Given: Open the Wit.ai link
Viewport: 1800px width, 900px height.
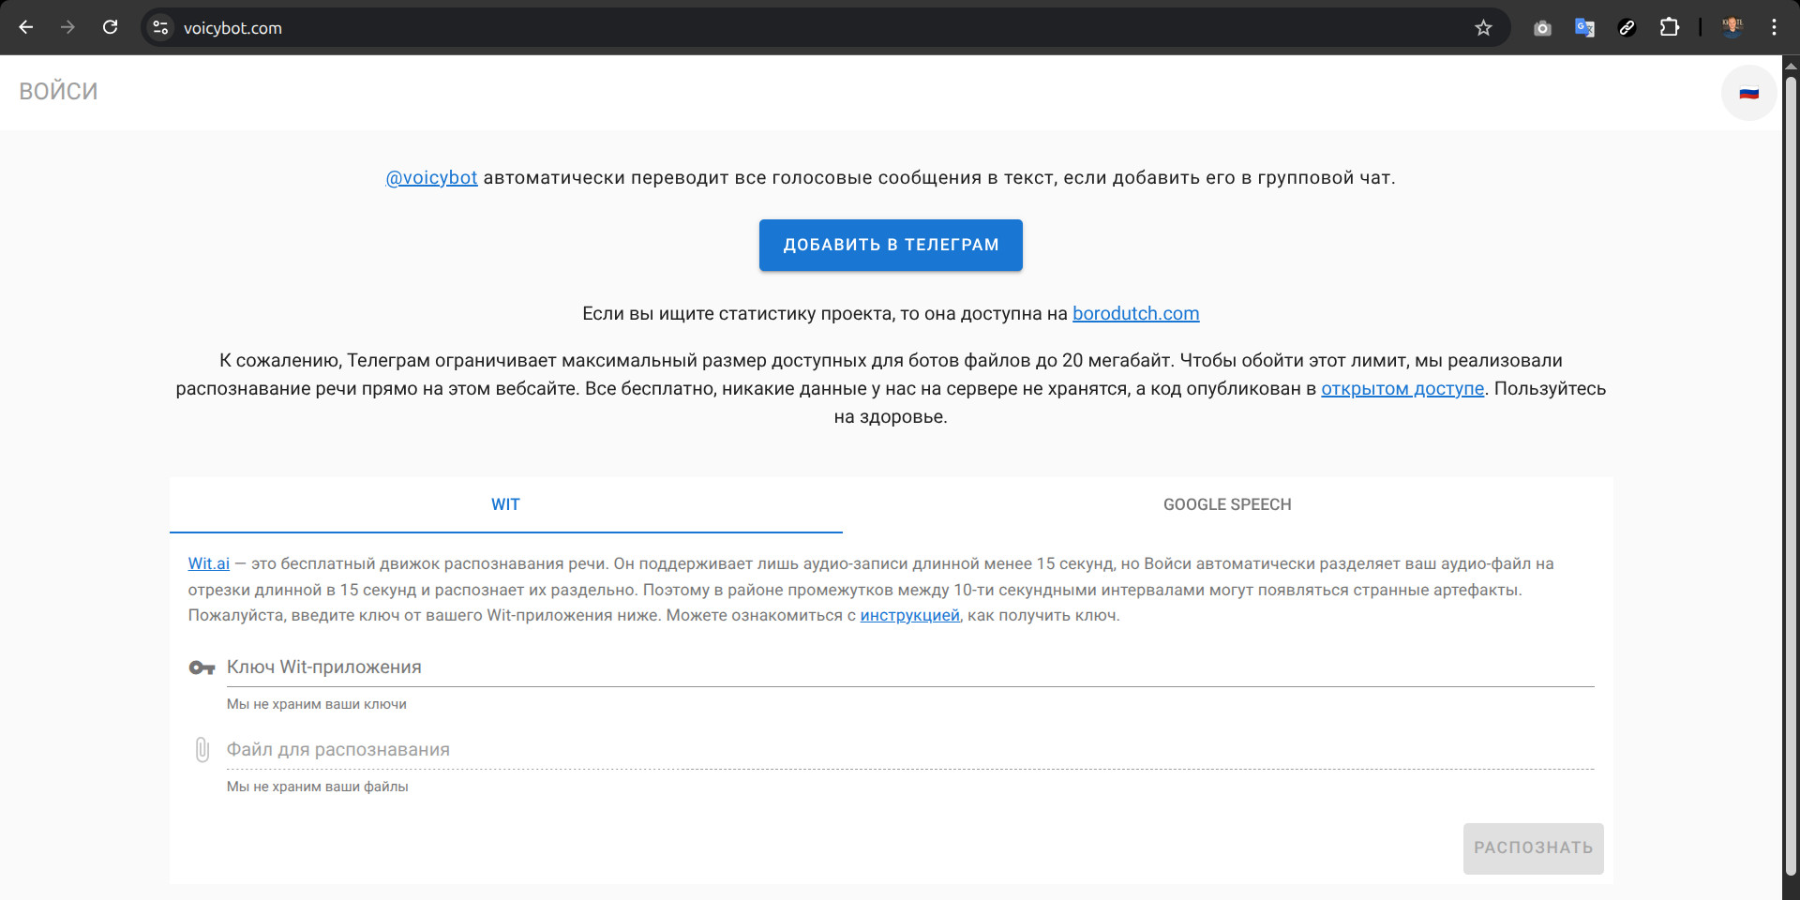Looking at the screenshot, I should 208,563.
